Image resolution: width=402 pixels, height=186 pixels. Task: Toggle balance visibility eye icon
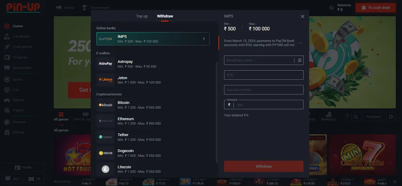click(x=331, y=8)
